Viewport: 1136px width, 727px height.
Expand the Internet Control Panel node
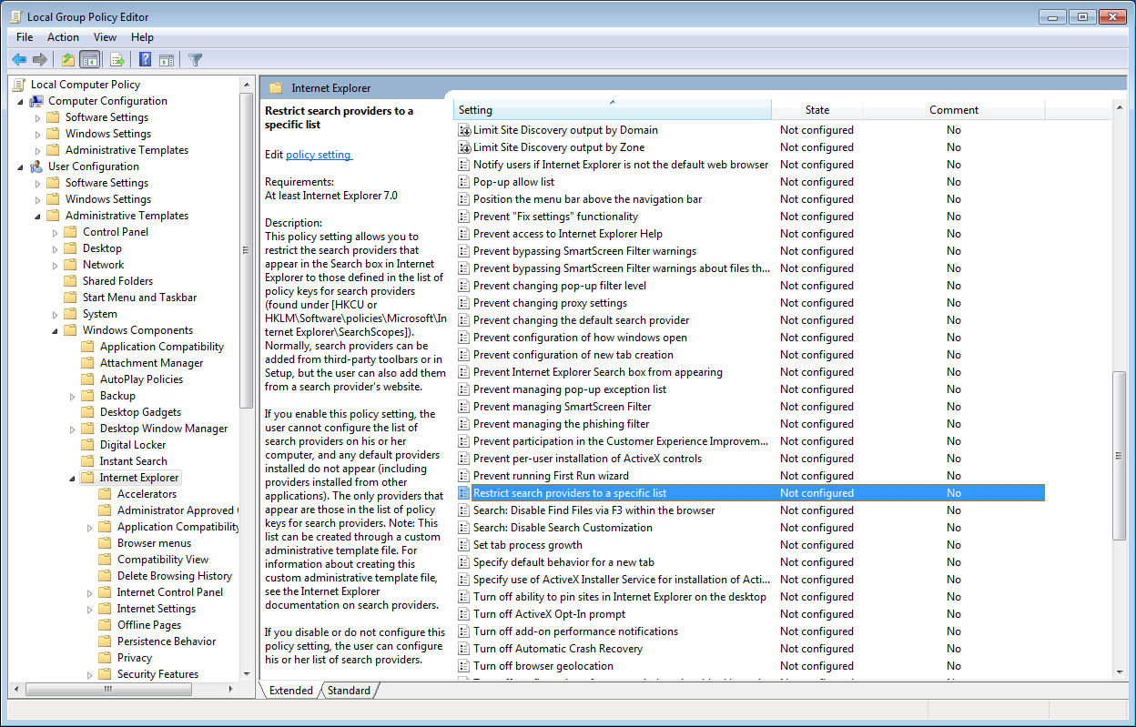[90, 592]
